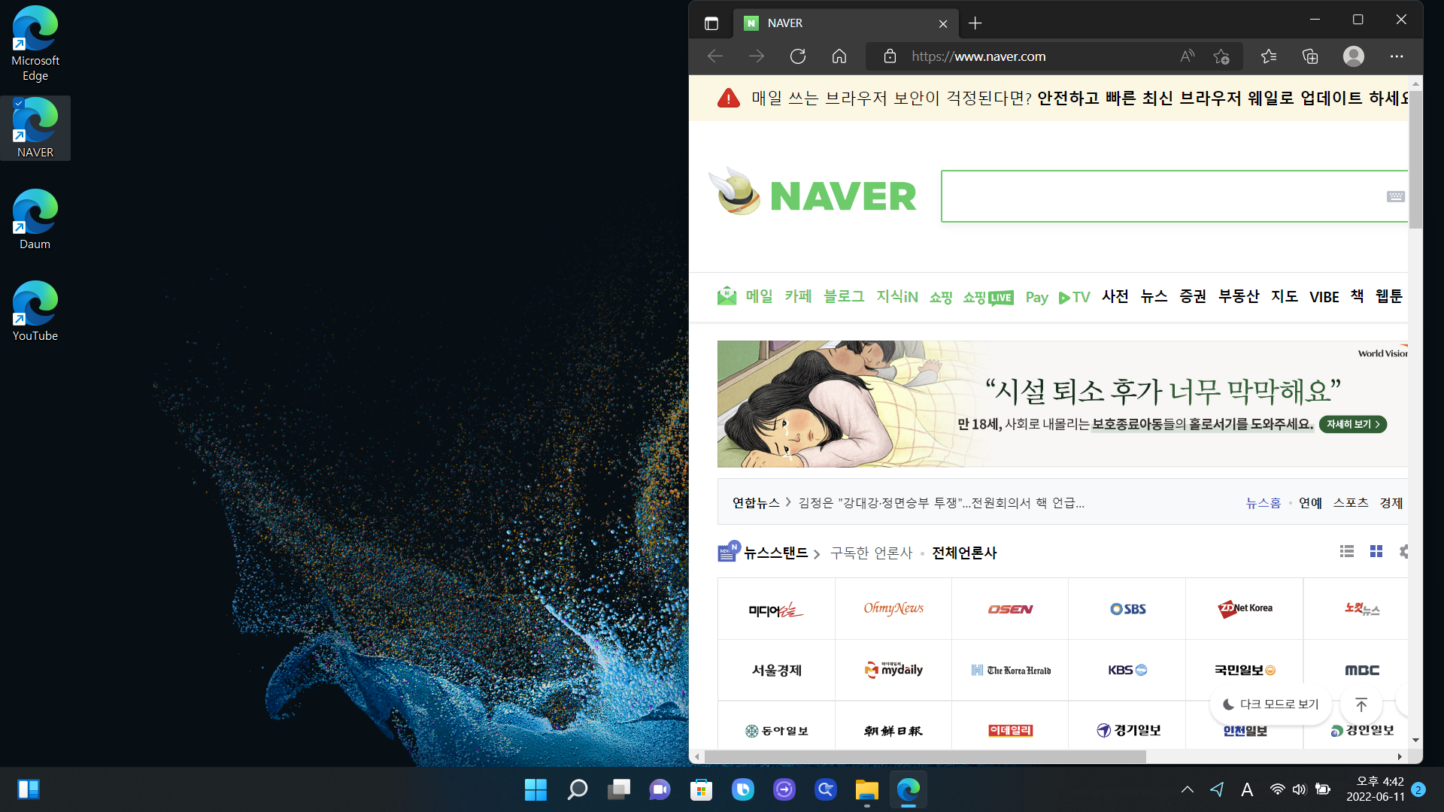Screen dimensions: 1444x812
Task: Go to the browser home page icon
Action: (839, 56)
